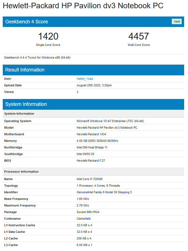Click the Multi-Core Score label
188x251 pixels.
(139, 45)
